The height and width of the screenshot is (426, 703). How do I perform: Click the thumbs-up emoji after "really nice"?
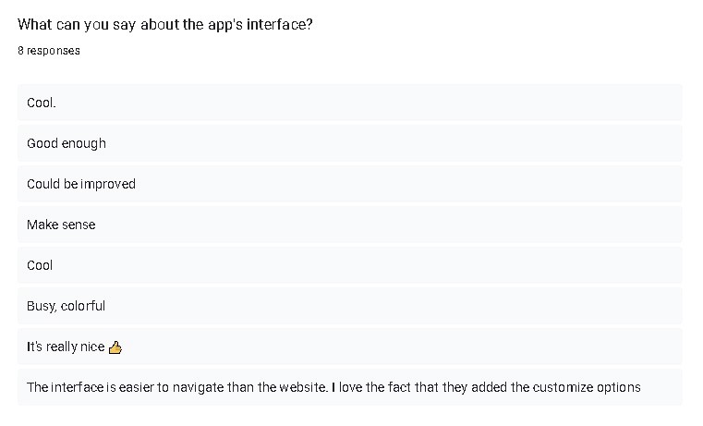[x=115, y=347]
